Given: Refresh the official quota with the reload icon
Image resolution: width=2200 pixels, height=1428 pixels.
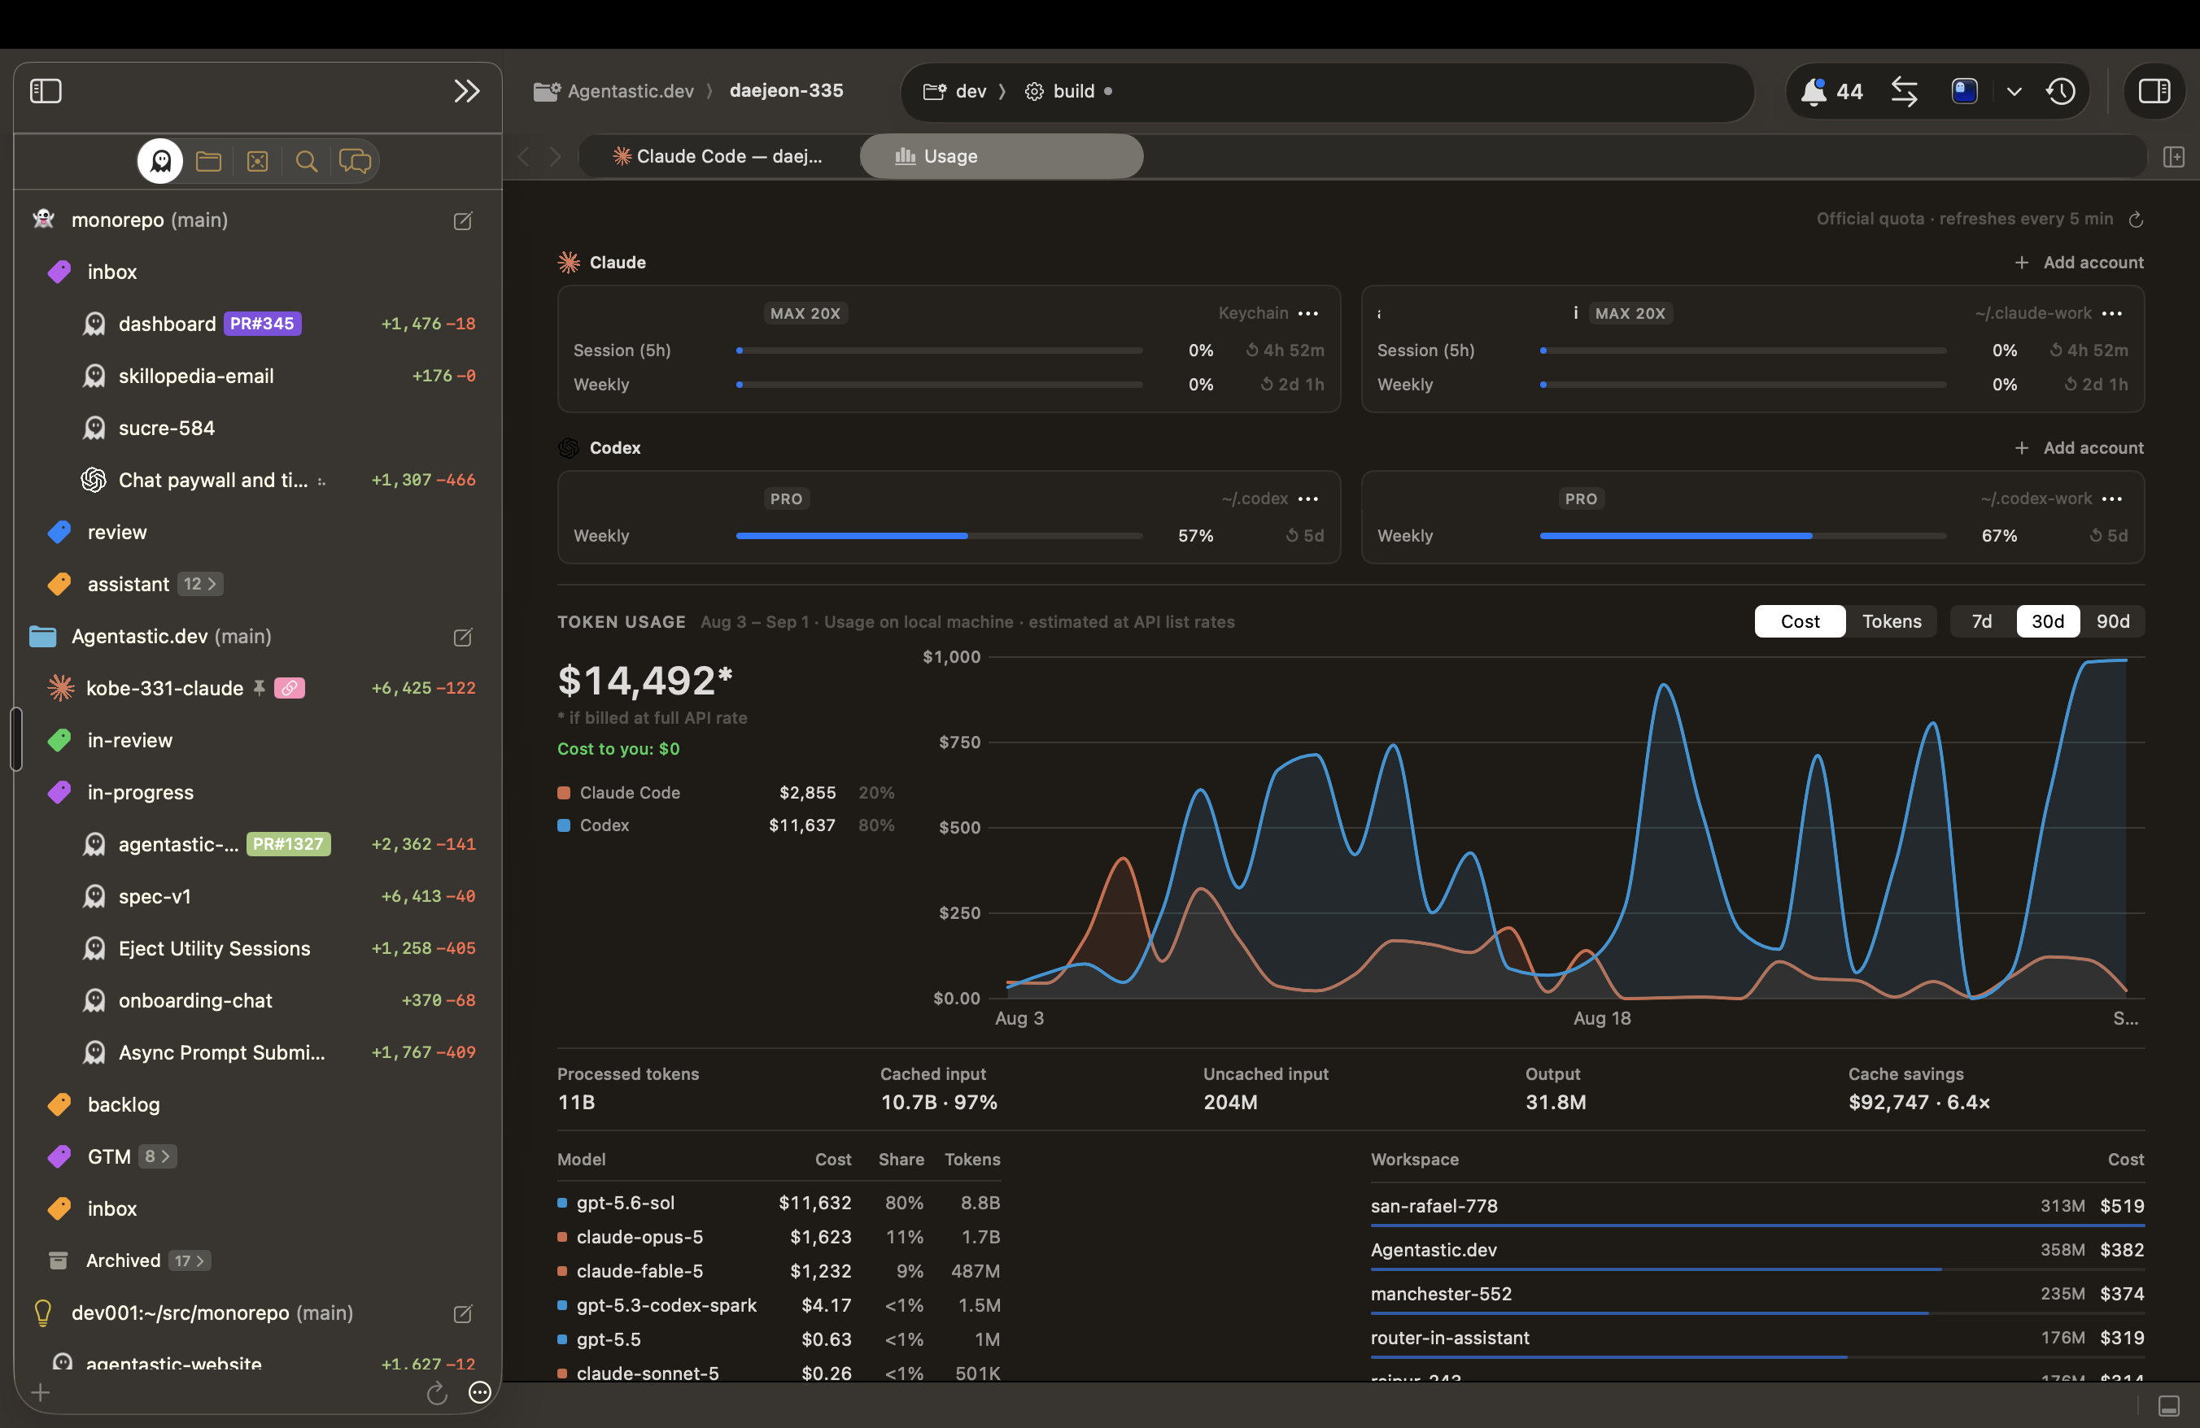Looking at the screenshot, I should [2135, 219].
